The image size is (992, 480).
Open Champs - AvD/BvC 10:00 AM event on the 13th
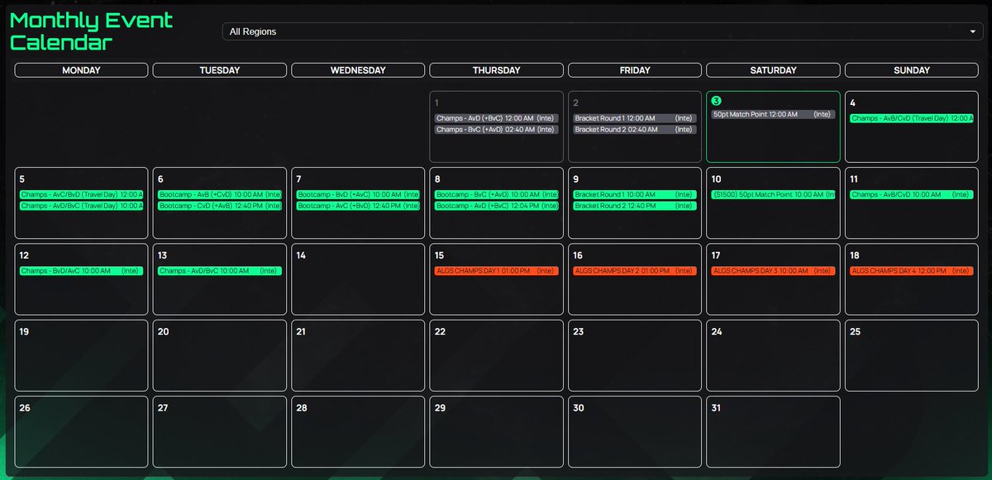click(220, 270)
